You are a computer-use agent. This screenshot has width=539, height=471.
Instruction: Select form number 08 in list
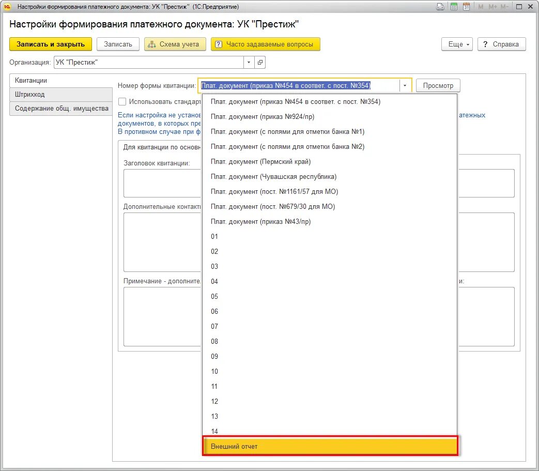[330, 342]
